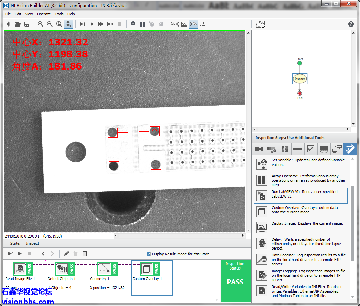The height and width of the screenshot is (306, 360).
Task: Select the End node in state diagram
Action: coord(300,93)
